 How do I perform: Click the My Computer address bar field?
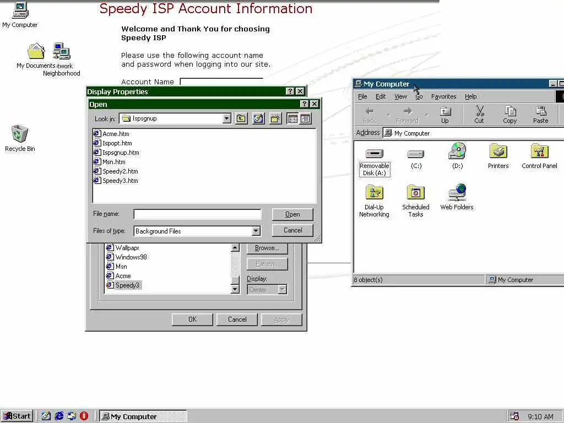click(474, 133)
